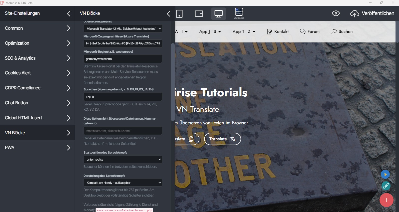Close the VN Blöcke settings panel
This screenshot has height=212, width=399.
168,13
